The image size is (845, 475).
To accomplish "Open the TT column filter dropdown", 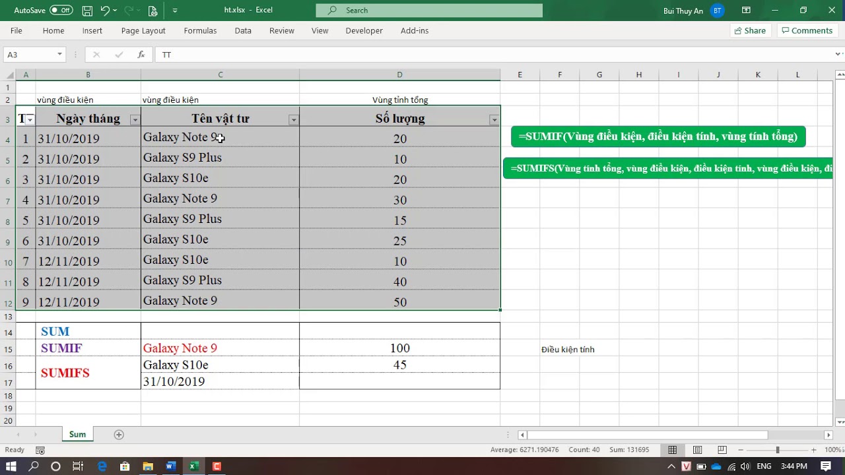I will (x=30, y=120).
